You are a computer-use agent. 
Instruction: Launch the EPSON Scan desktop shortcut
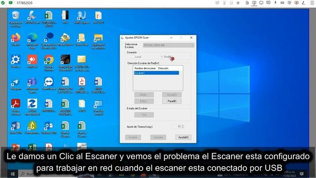[x=32, y=18]
